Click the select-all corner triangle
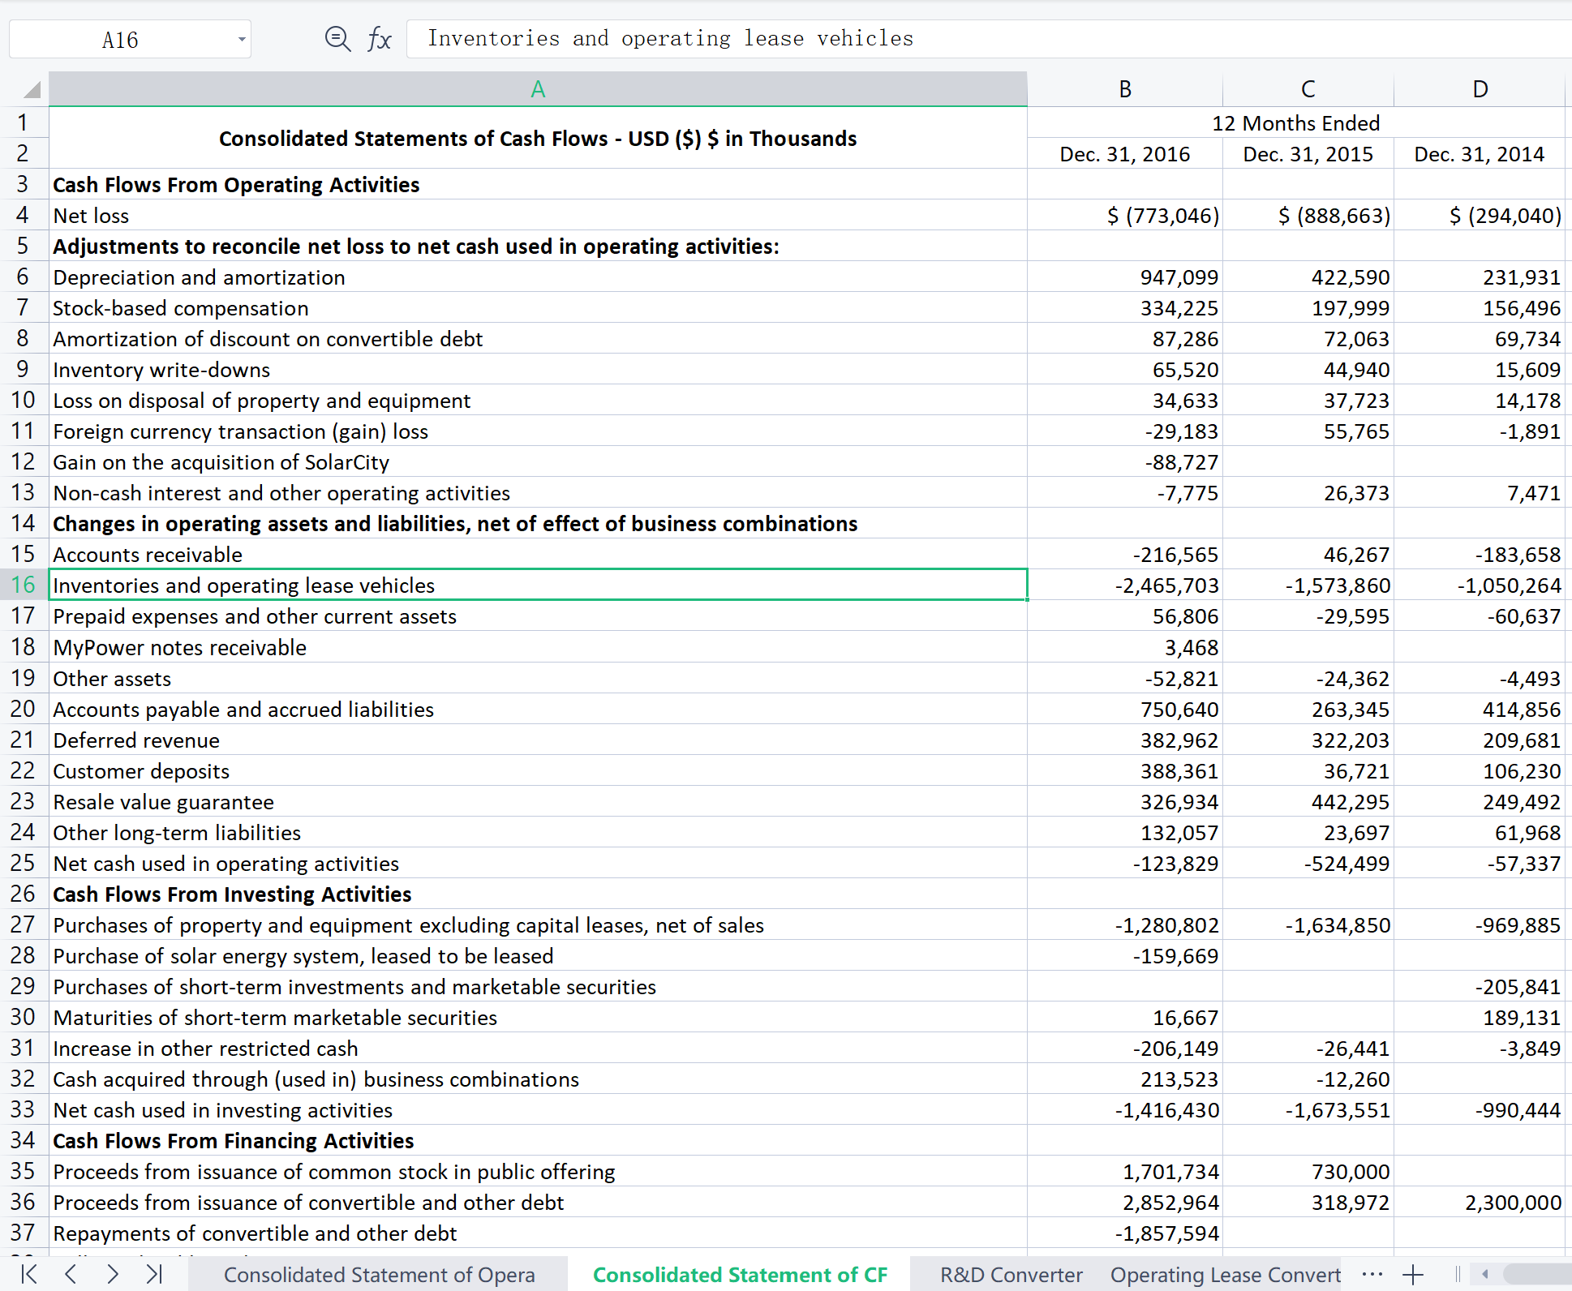The width and height of the screenshot is (1572, 1291). pos(32,89)
